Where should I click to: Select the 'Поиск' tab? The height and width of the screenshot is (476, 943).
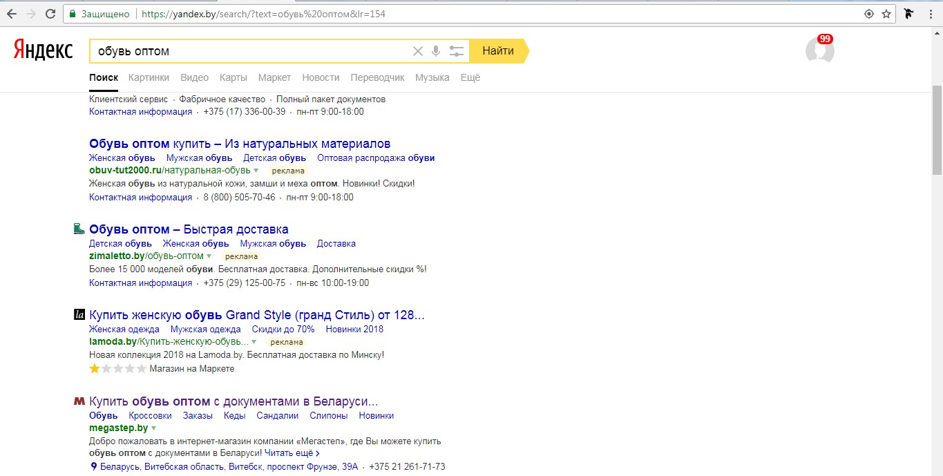(x=104, y=77)
